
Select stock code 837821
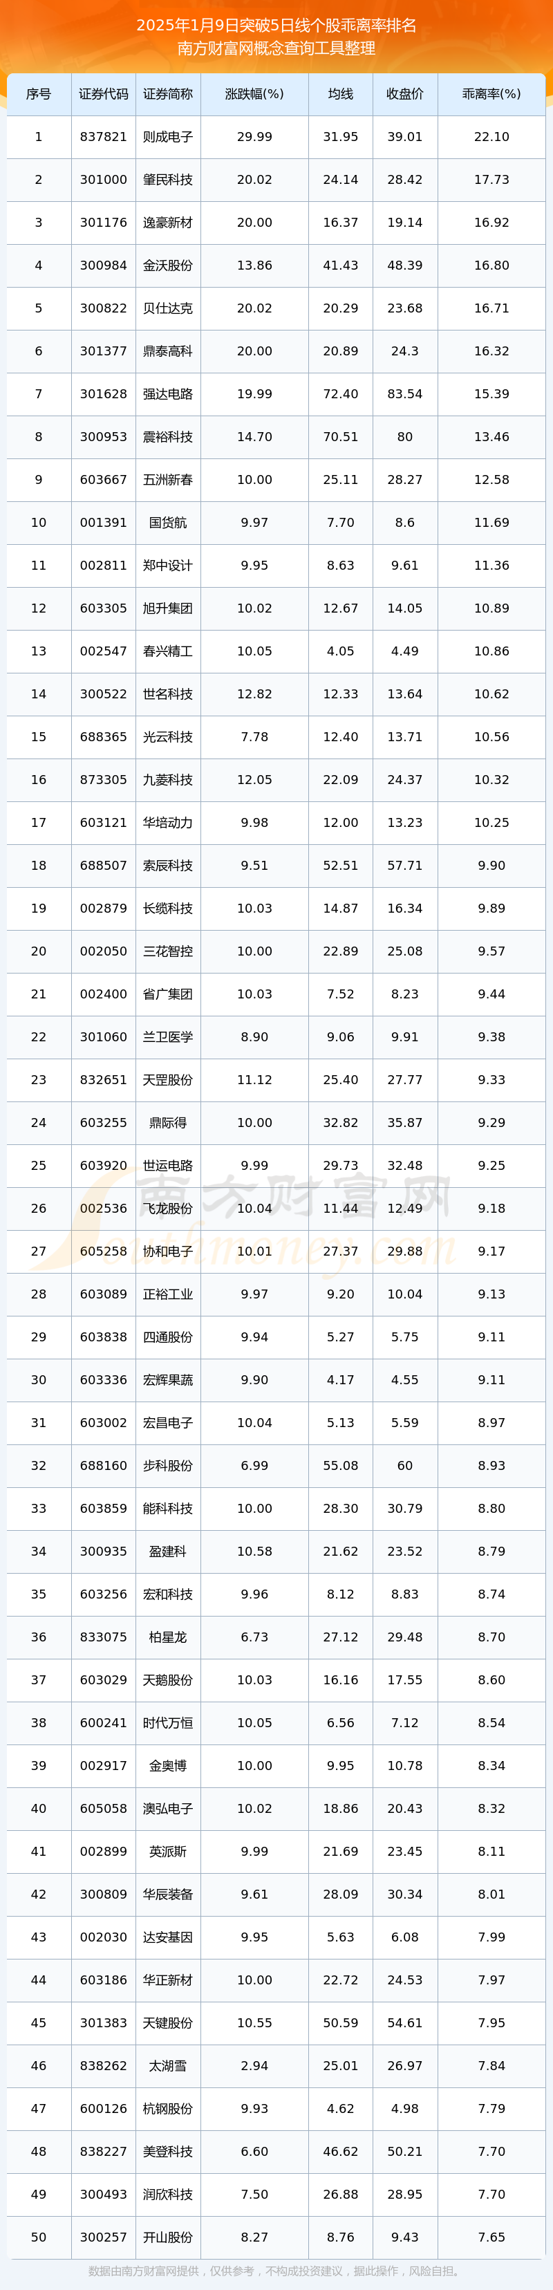click(x=103, y=137)
